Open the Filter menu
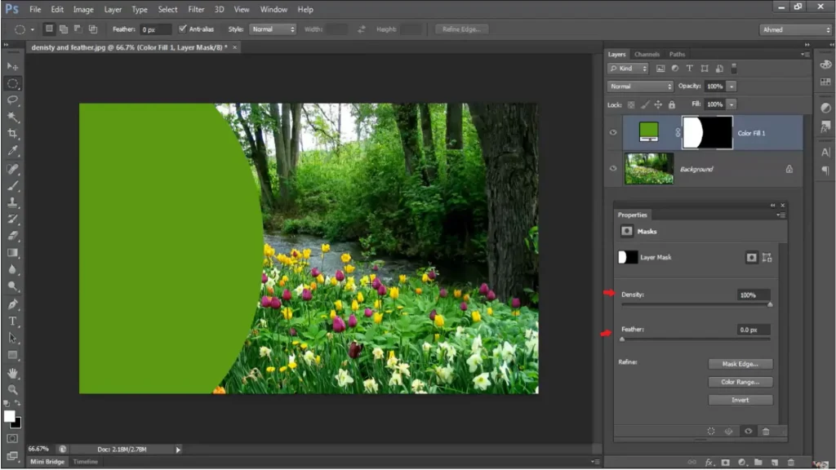Screen dimensions: 836x470 click(196, 9)
